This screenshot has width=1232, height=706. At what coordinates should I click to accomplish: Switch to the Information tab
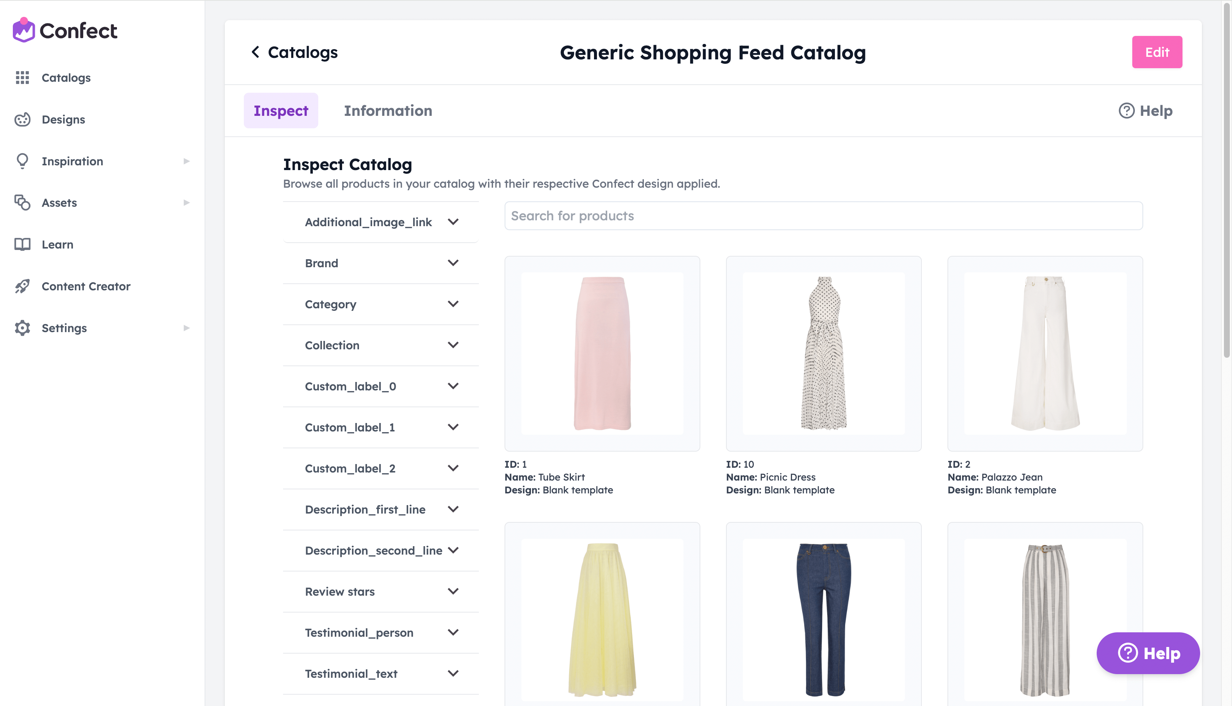tap(388, 111)
